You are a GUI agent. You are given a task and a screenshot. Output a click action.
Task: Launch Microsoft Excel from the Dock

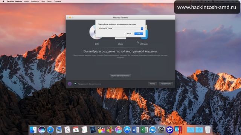coord(144,130)
